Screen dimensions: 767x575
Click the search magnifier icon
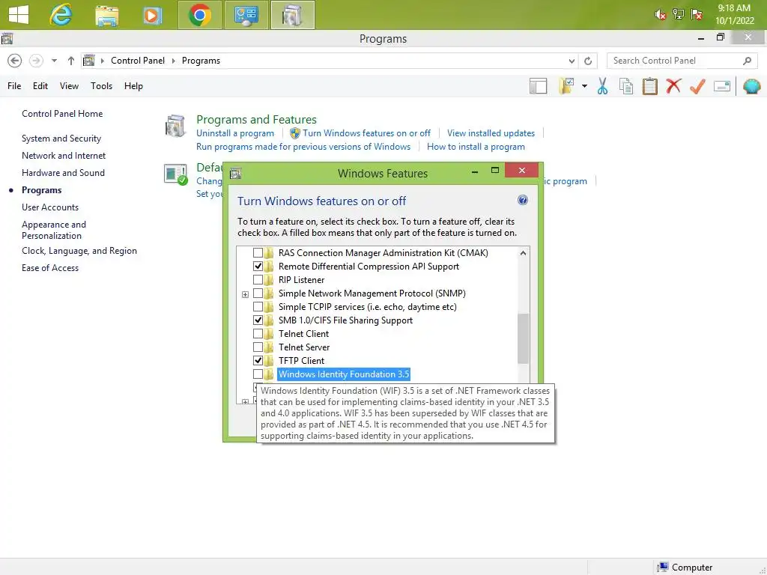point(747,61)
